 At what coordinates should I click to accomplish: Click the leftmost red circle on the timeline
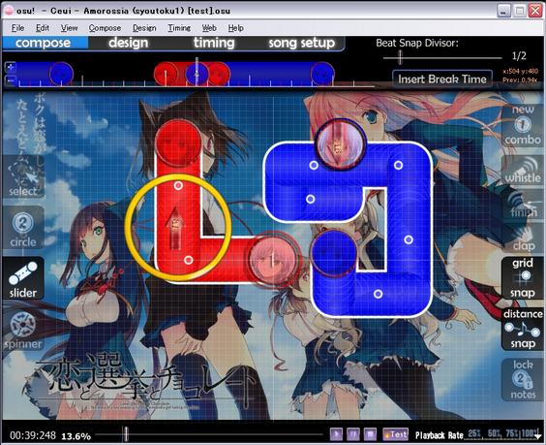166,74
